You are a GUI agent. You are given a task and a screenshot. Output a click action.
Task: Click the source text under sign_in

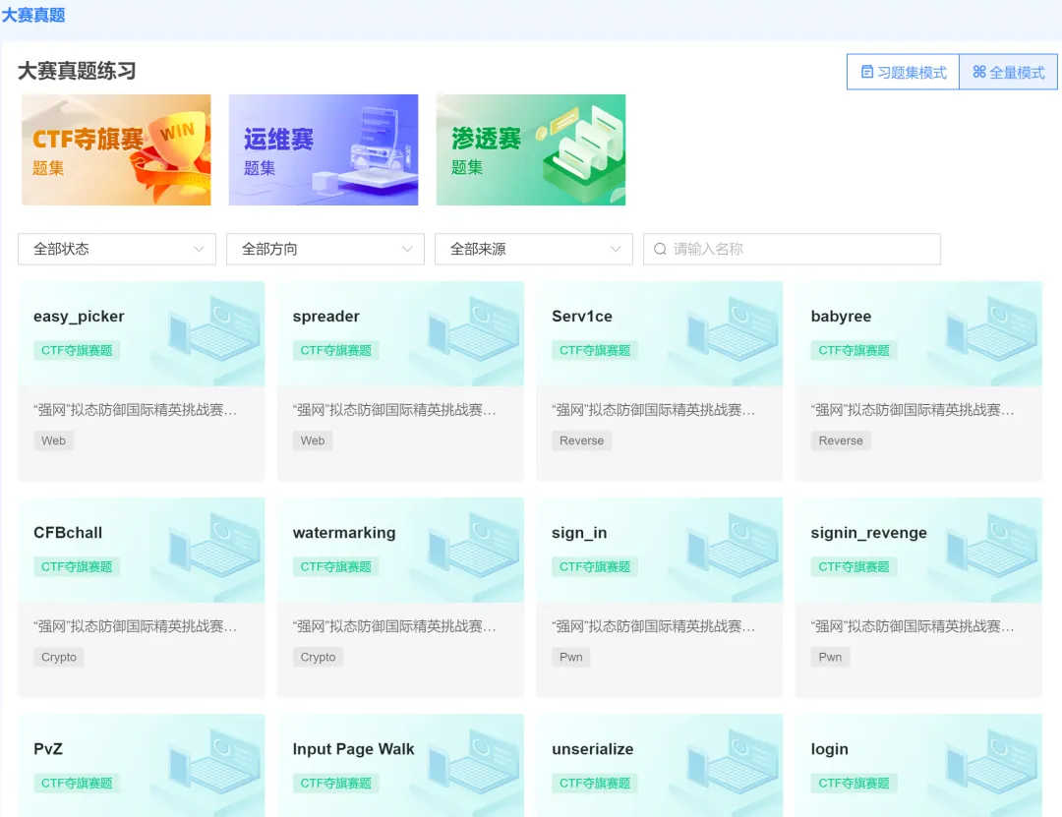pyautogui.click(x=654, y=626)
